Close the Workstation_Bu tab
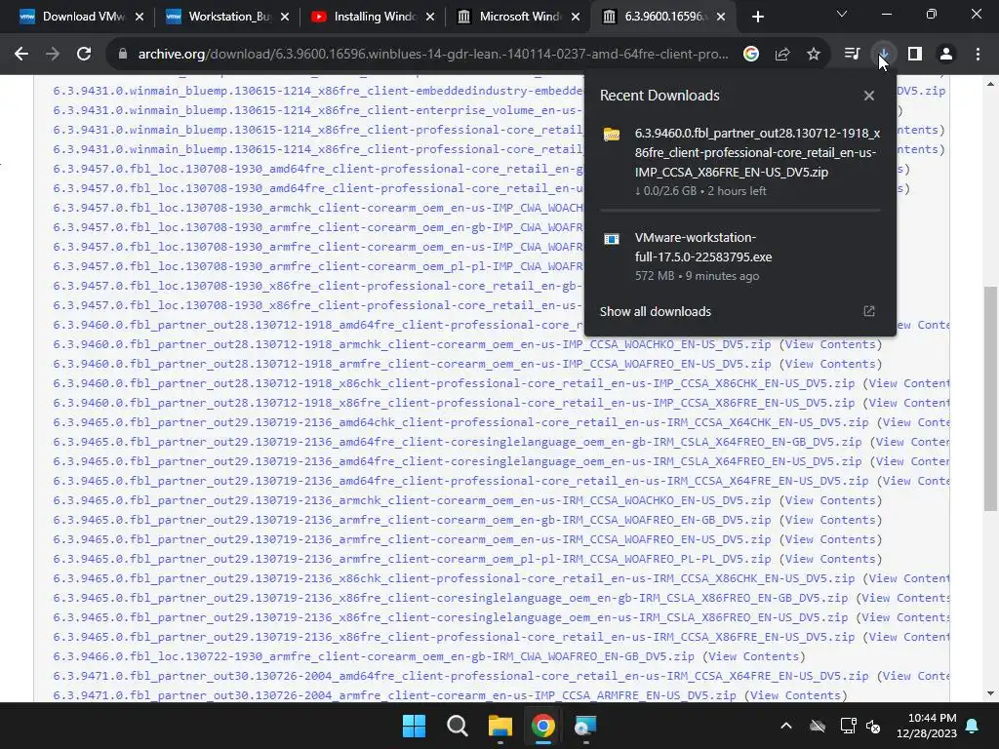 (x=285, y=17)
